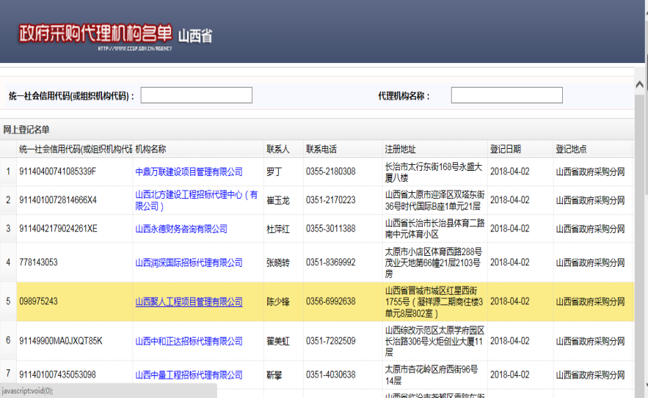Click phone number 0355-2180308
The height and width of the screenshot is (398, 648).
click(331, 172)
